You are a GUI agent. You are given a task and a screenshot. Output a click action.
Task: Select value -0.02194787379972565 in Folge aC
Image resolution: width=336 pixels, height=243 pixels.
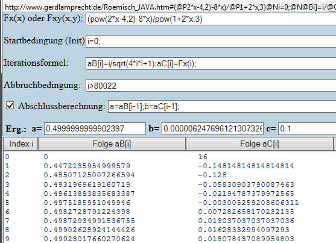pos(246,194)
